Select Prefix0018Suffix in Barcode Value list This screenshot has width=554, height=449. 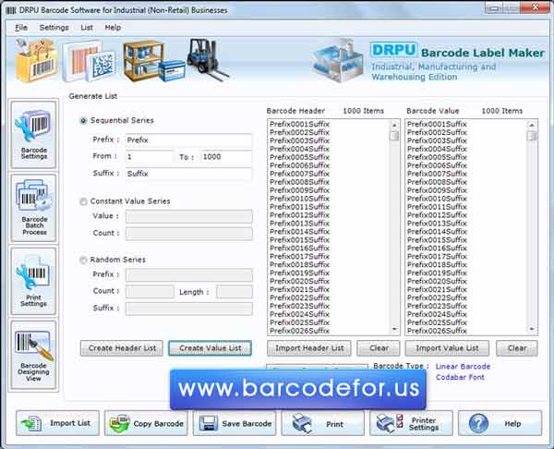tap(437, 265)
